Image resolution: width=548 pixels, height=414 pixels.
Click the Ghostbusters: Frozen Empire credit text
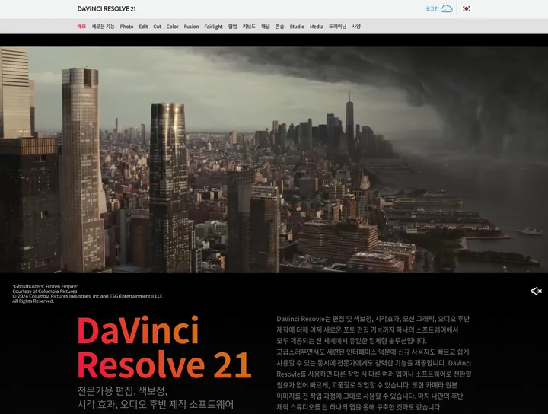pyautogui.click(x=46, y=286)
